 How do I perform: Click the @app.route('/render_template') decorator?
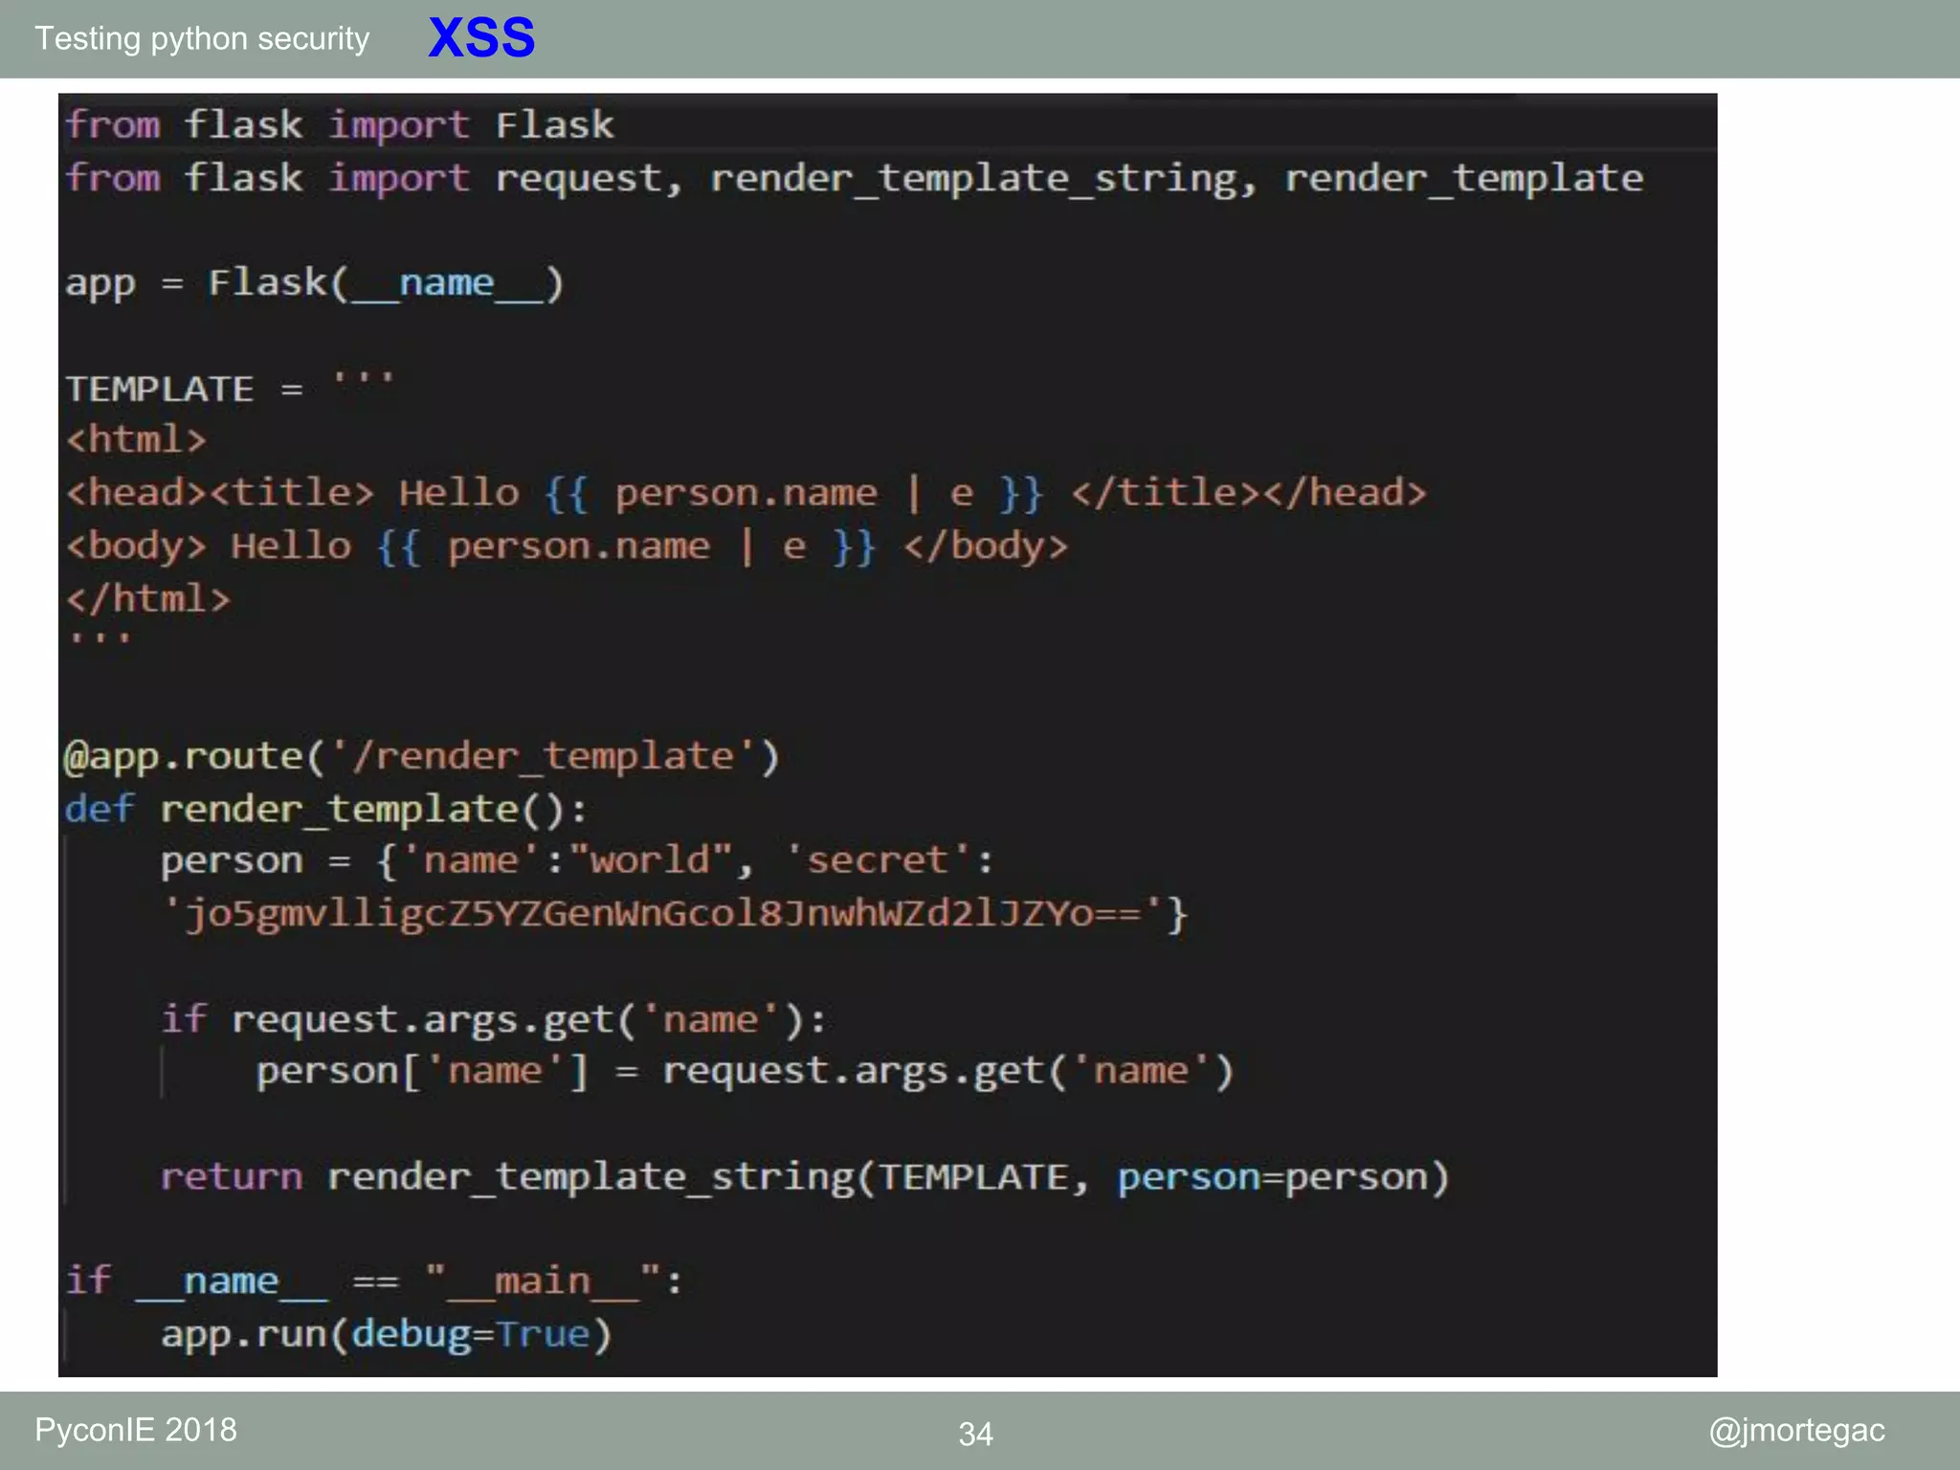[x=422, y=756]
